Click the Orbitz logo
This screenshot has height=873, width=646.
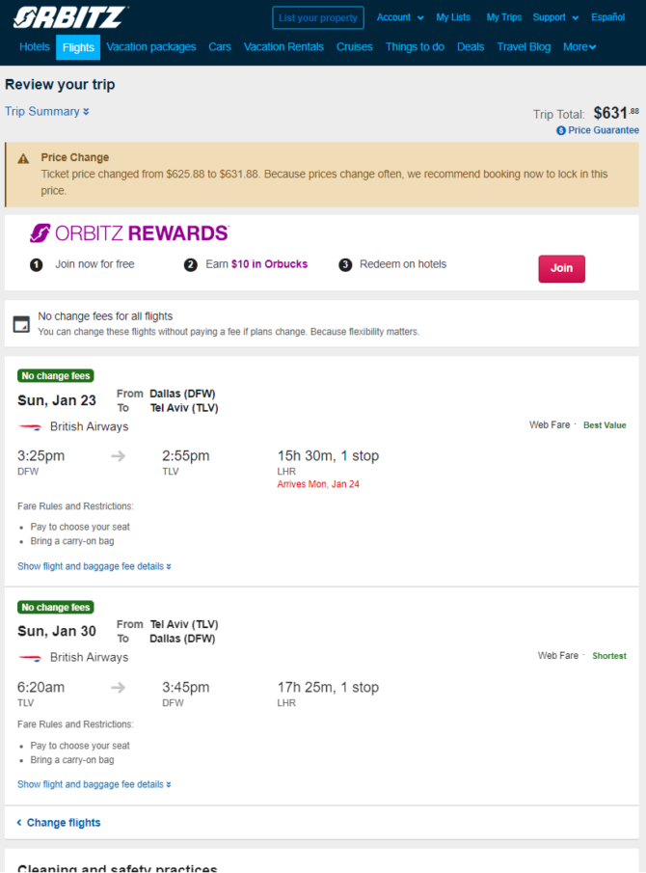tap(70, 17)
